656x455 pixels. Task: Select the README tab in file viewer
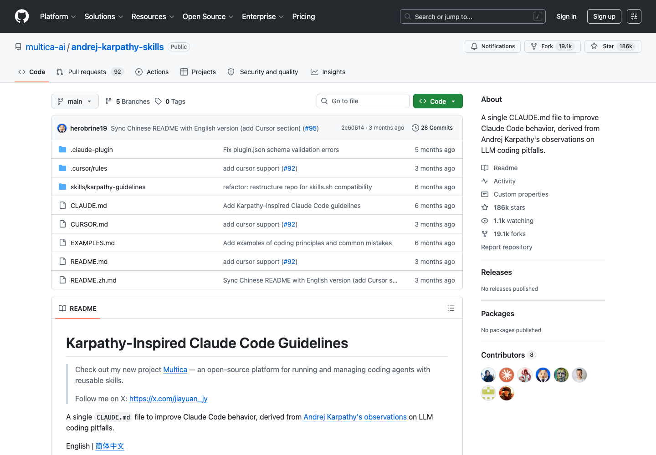(x=78, y=308)
